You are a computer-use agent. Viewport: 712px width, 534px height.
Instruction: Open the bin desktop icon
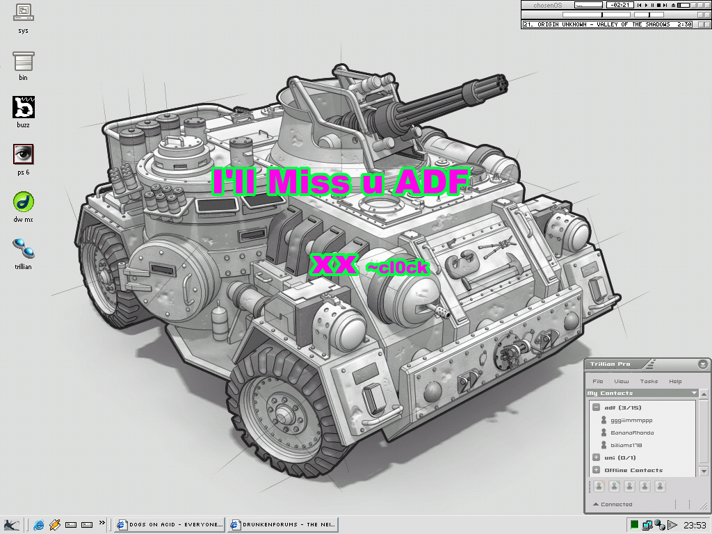click(x=23, y=60)
